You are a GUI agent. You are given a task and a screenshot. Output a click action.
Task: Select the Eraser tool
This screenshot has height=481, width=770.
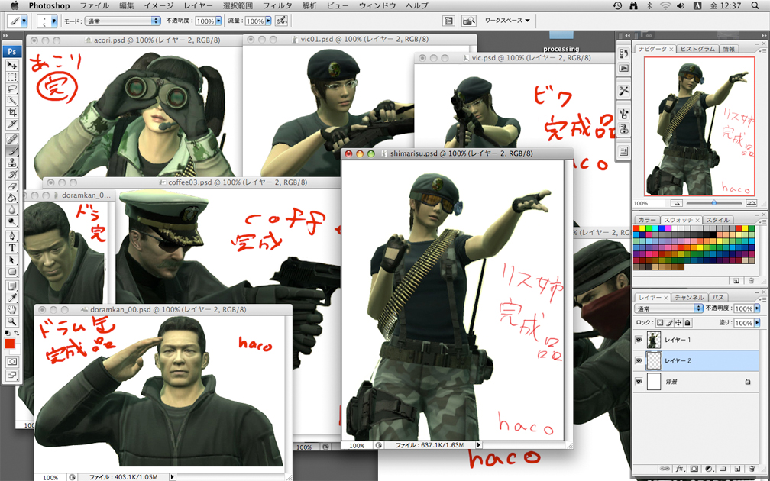tap(11, 186)
